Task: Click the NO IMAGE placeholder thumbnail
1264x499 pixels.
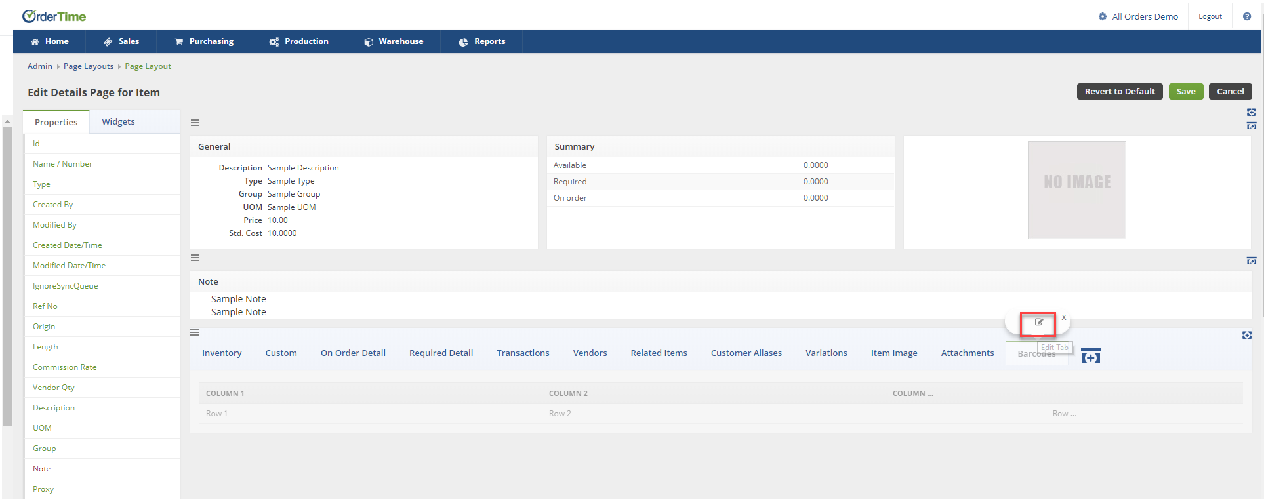Action: click(1076, 190)
